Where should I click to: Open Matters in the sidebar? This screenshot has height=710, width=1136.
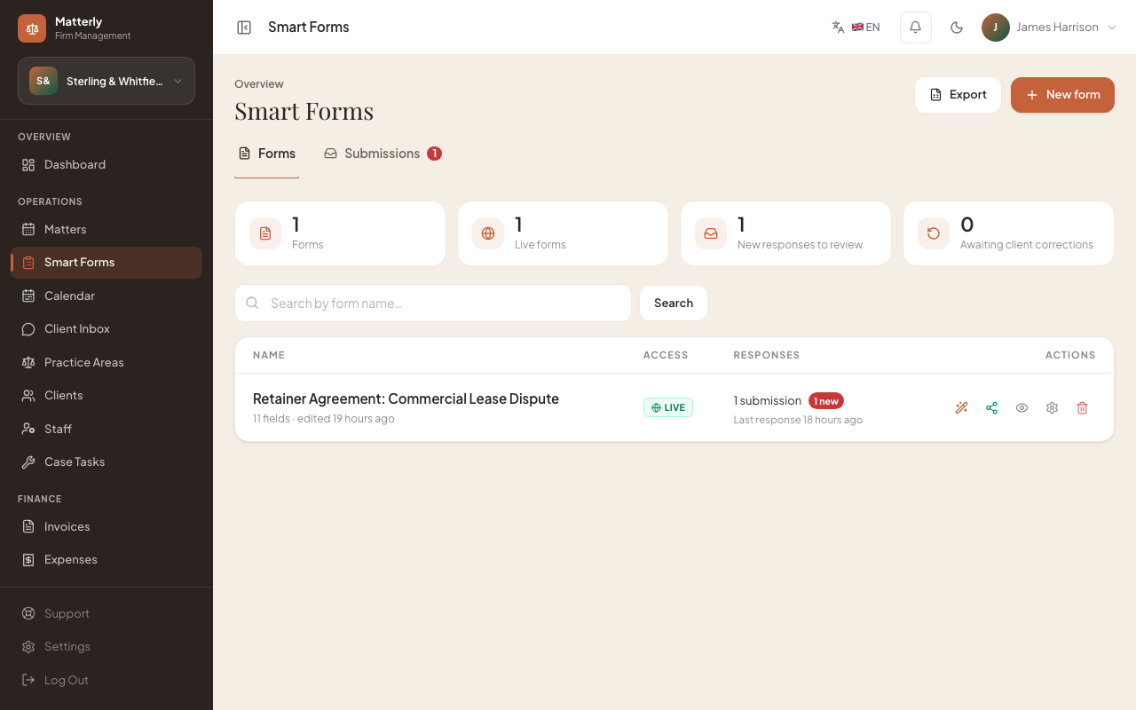click(x=106, y=229)
